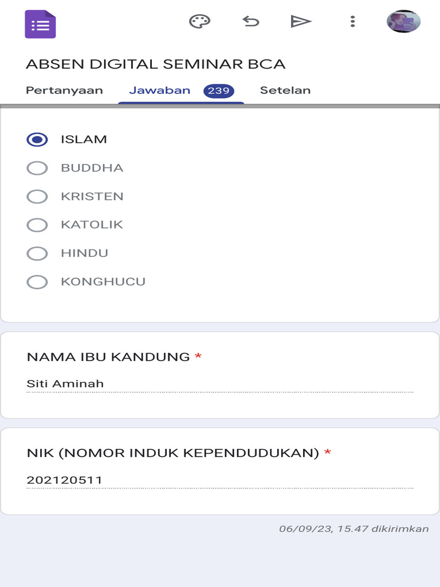Click the submitted timestamp text
The height and width of the screenshot is (587, 440).
353,529
